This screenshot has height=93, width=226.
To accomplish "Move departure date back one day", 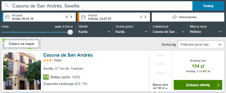I will [141, 17].
